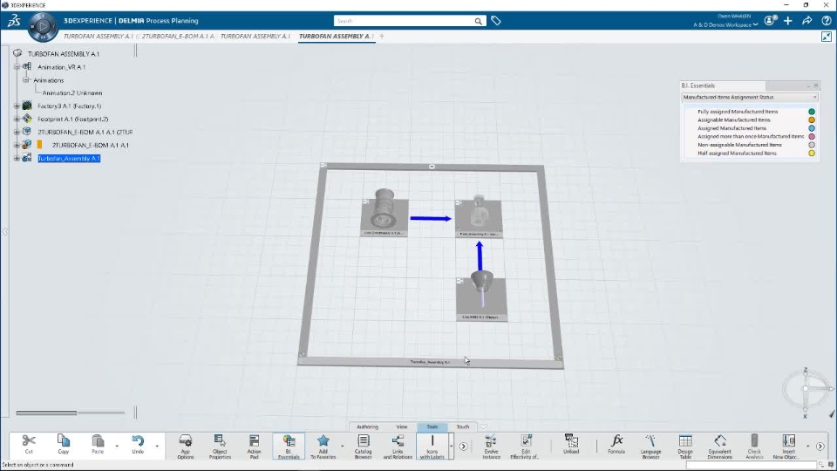Open Manufactured Items Assignment Status dropdown
This screenshot has width=837, height=471.
point(750,97)
